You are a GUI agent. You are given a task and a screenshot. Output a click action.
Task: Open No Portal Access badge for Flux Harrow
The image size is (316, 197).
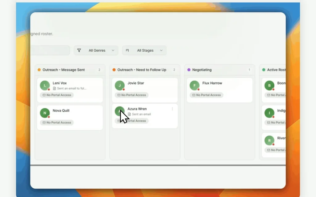[206, 95]
